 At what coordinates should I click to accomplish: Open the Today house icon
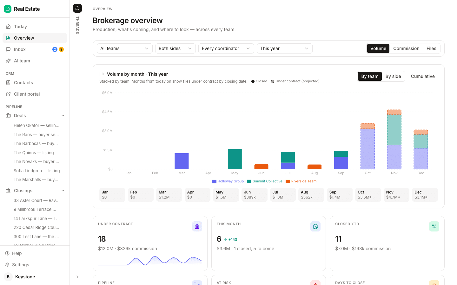point(8,27)
